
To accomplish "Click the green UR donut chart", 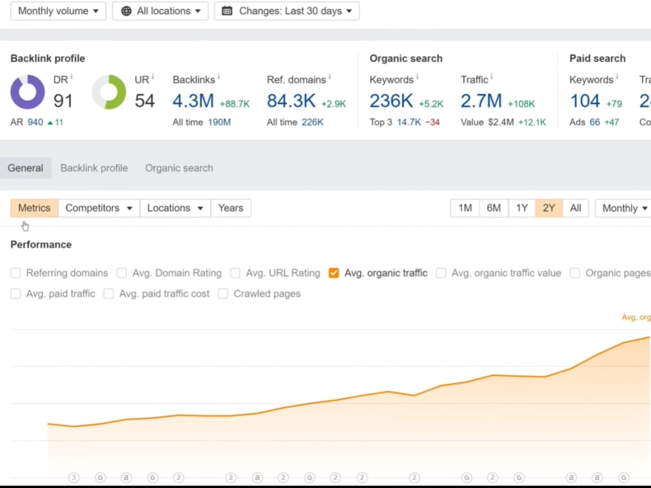I will click(x=109, y=92).
